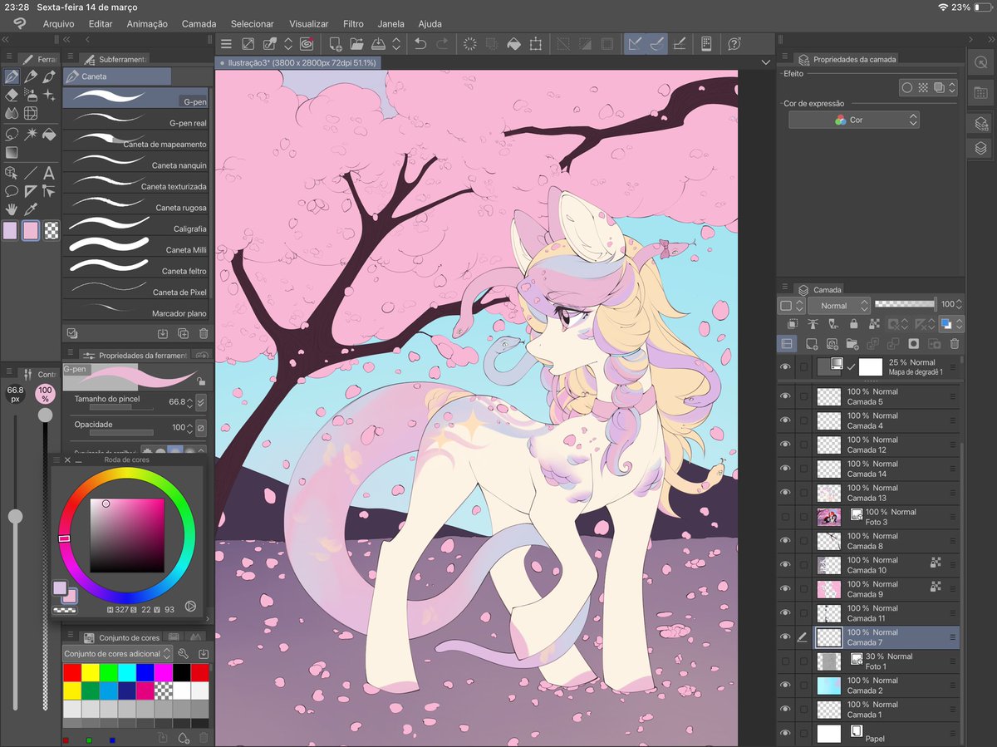Click the Create layer mask icon

pyautogui.click(x=914, y=343)
